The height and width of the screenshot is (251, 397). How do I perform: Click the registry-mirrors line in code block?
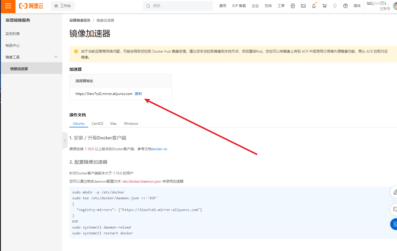pos(139,210)
